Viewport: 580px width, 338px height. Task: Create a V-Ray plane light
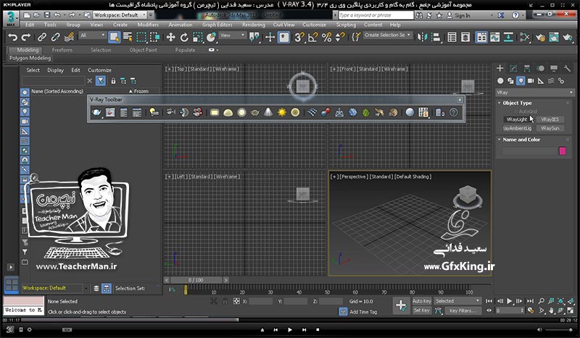[x=215, y=112]
